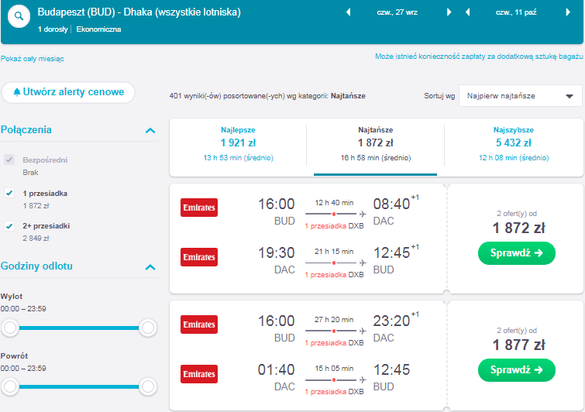Open the search magnifier icon button
The width and height of the screenshot is (585, 412).
click(19, 16)
